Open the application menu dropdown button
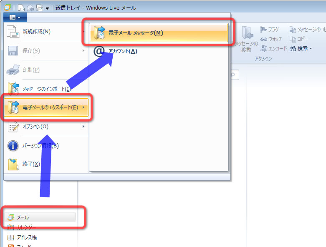 coord(15,17)
